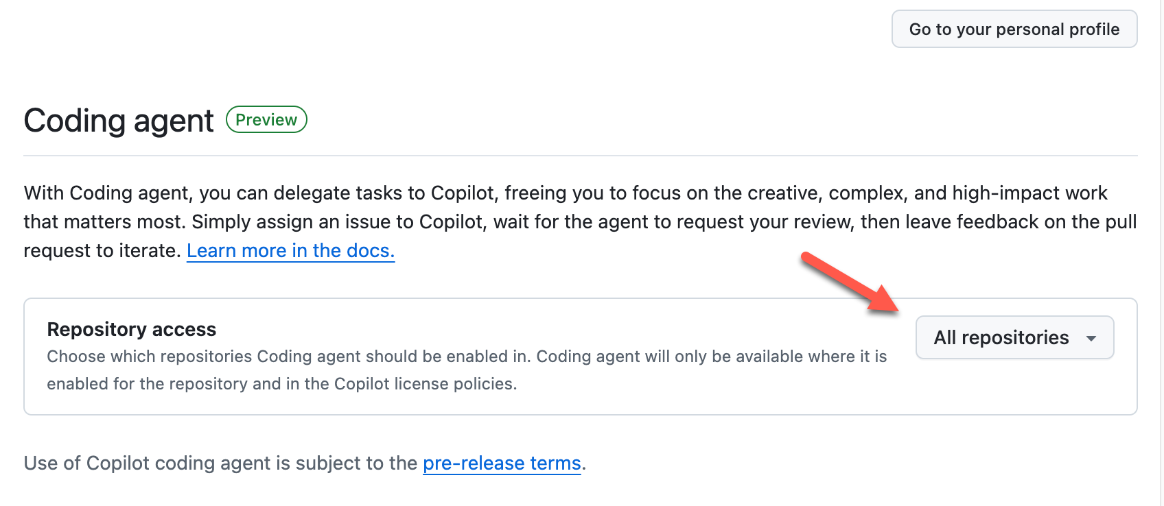1164x506 pixels.
Task: Open the Learn more in the docs link
Action: coord(290,251)
